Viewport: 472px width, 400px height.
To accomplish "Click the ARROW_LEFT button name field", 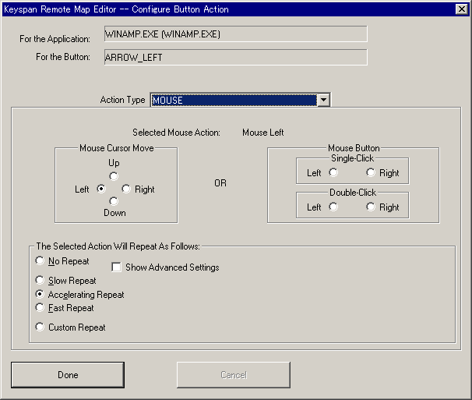I will click(x=234, y=58).
